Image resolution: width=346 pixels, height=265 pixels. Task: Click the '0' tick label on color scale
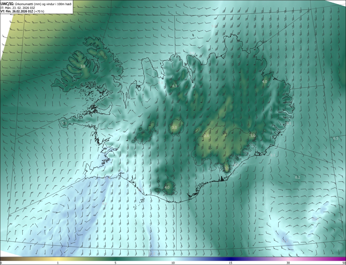coord(1,263)
